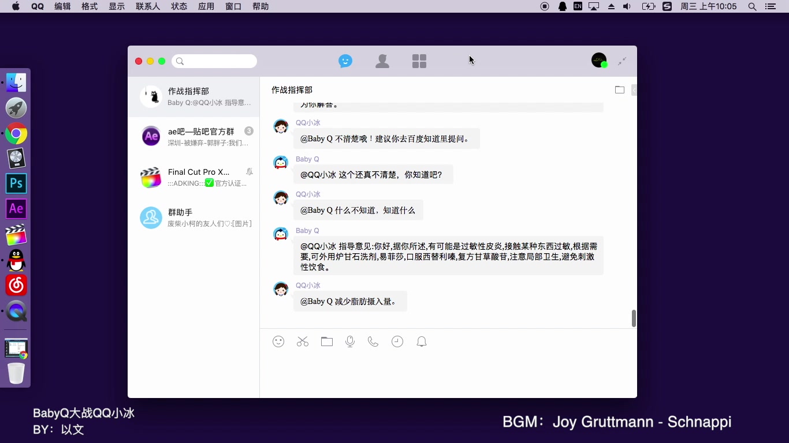The width and height of the screenshot is (789, 443).
Task: Click the notification bell in chat toolbar
Action: [422, 341]
